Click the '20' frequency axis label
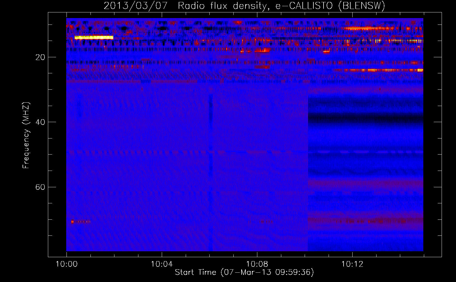 click(40, 57)
